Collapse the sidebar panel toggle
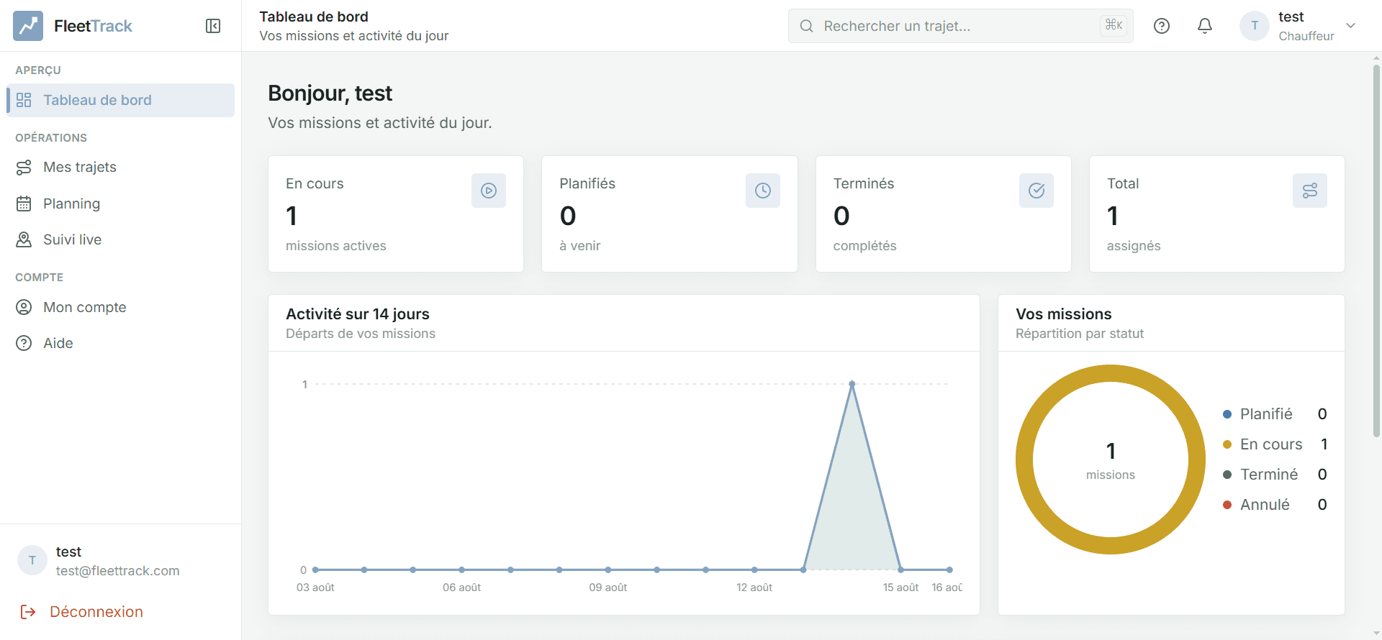Image resolution: width=1382 pixels, height=640 pixels. [213, 26]
